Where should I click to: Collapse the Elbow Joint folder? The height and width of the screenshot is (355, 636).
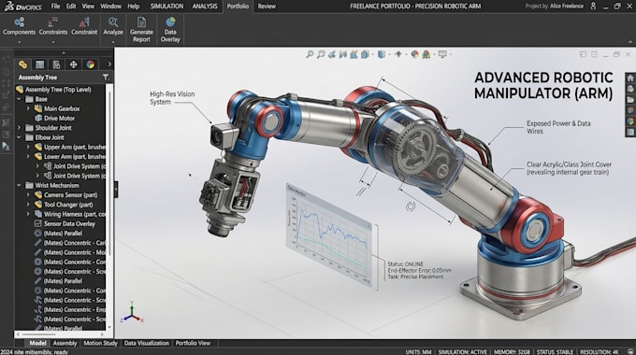(19, 137)
